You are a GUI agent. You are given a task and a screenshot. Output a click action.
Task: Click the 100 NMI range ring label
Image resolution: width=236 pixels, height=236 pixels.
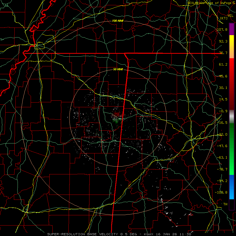tap(118, 21)
